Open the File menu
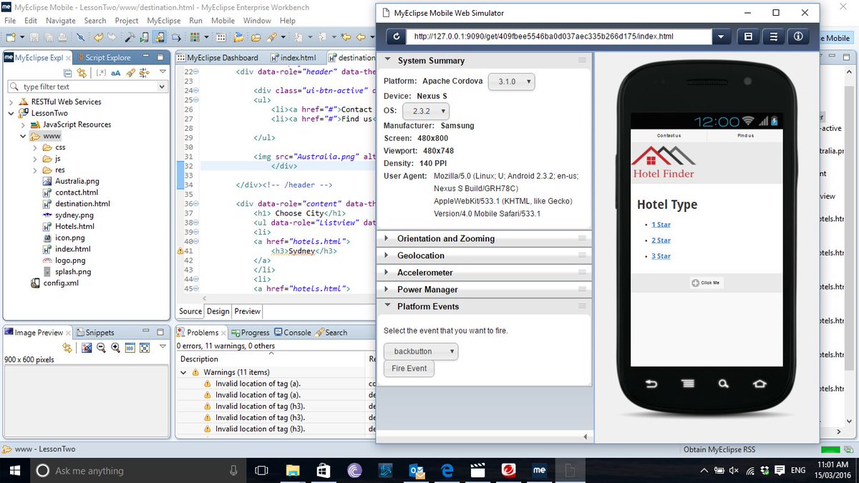The height and width of the screenshot is (483, 859). (x=10, y=21)
